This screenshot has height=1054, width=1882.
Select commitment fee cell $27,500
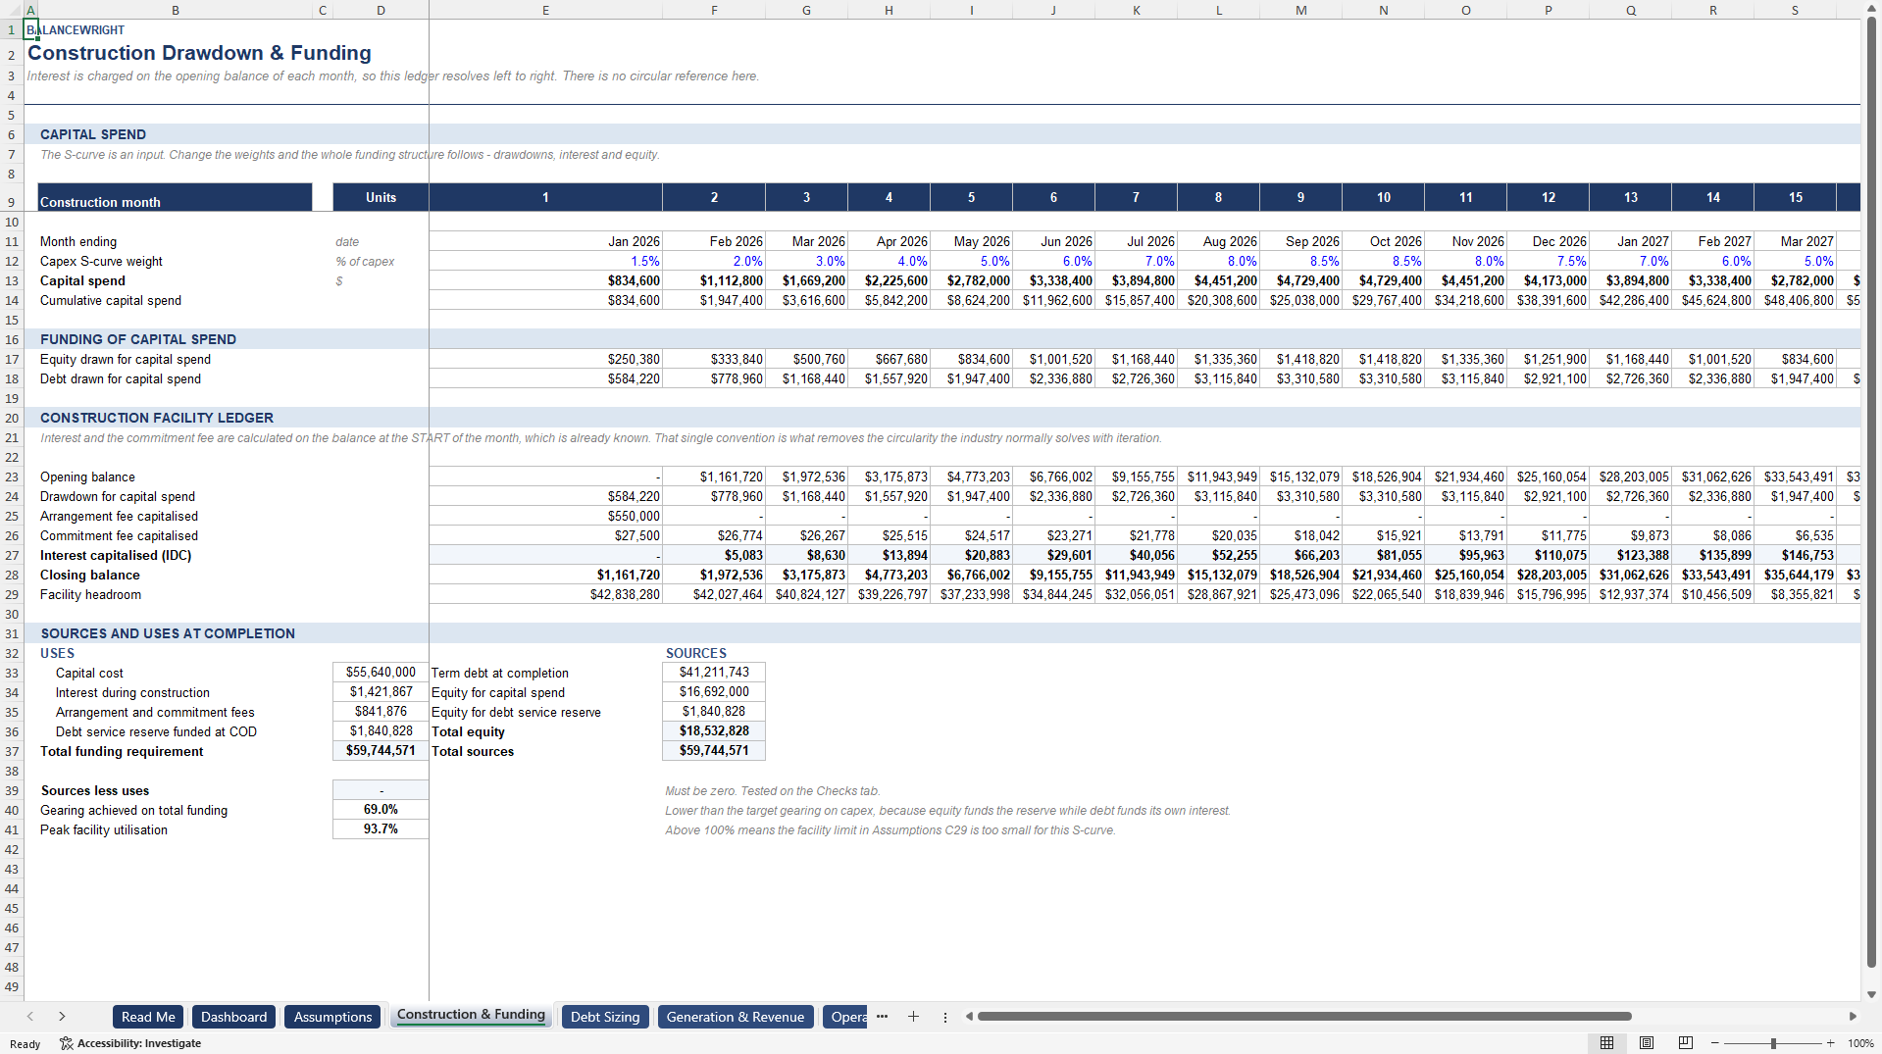coord(545,535)
